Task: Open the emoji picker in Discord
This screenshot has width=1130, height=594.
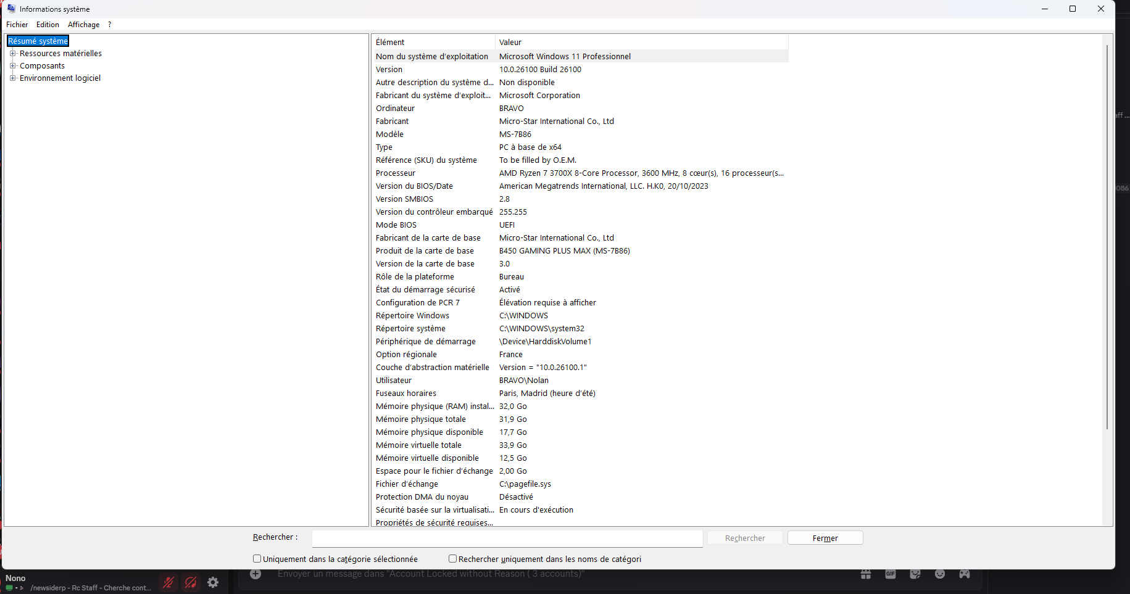Action: pos(940,574)
